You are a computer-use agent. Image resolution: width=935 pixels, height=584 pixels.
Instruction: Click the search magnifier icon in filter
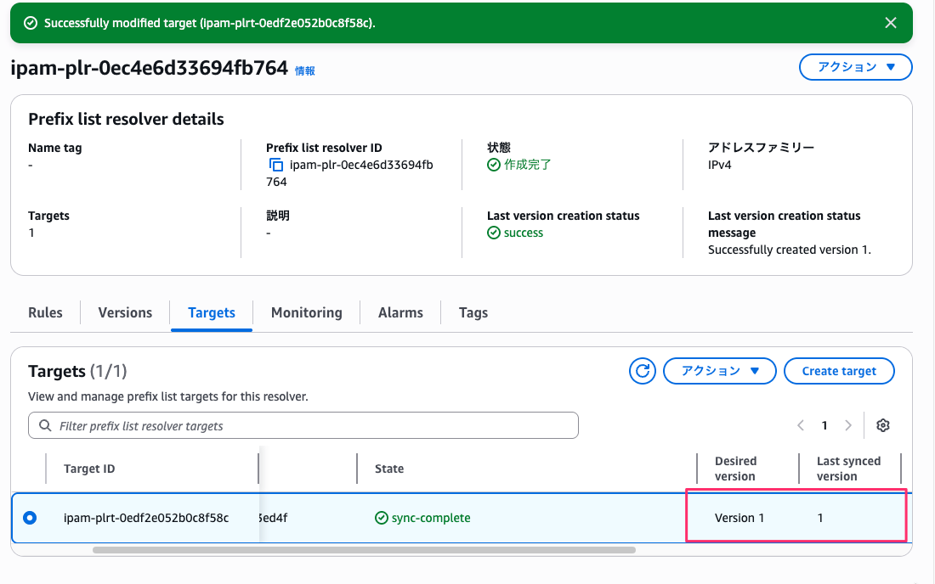(44, 425)
